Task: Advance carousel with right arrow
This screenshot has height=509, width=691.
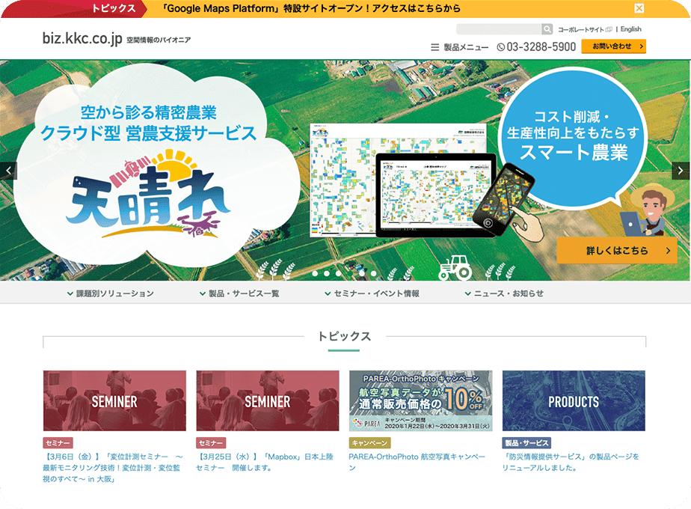Action: point(681,171)
